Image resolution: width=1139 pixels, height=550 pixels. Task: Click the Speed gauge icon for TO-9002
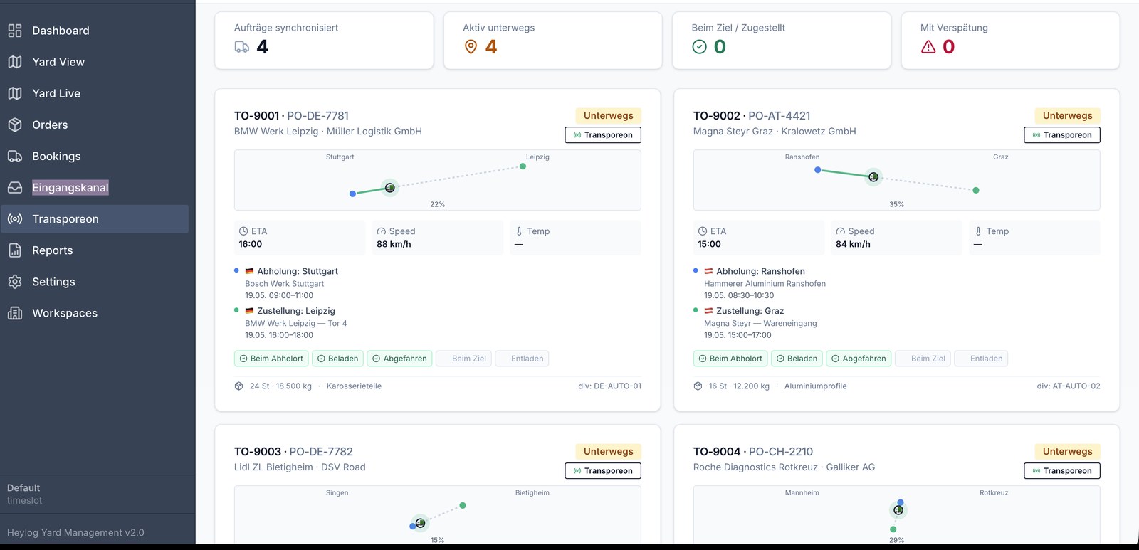click(x=841, y=231)
